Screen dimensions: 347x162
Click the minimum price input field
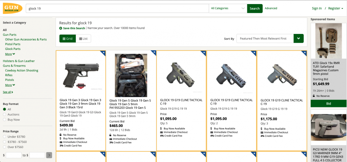tap(14, 155)
